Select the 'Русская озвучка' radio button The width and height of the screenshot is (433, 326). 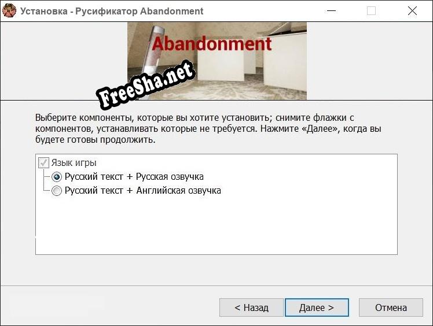pos(57,177)
